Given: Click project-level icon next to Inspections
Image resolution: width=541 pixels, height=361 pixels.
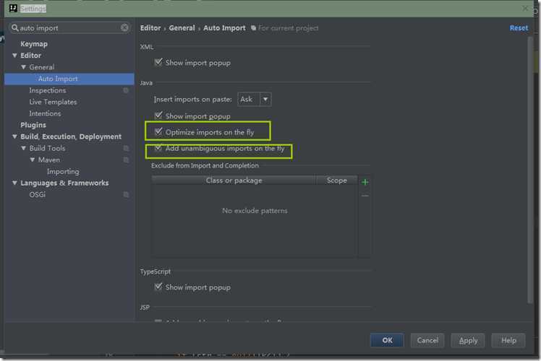Looking at the screenshot, I should [x=126, y=90].
